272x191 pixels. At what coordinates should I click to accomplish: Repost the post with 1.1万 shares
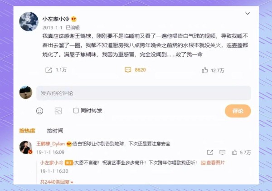click(x=49, y=70)
